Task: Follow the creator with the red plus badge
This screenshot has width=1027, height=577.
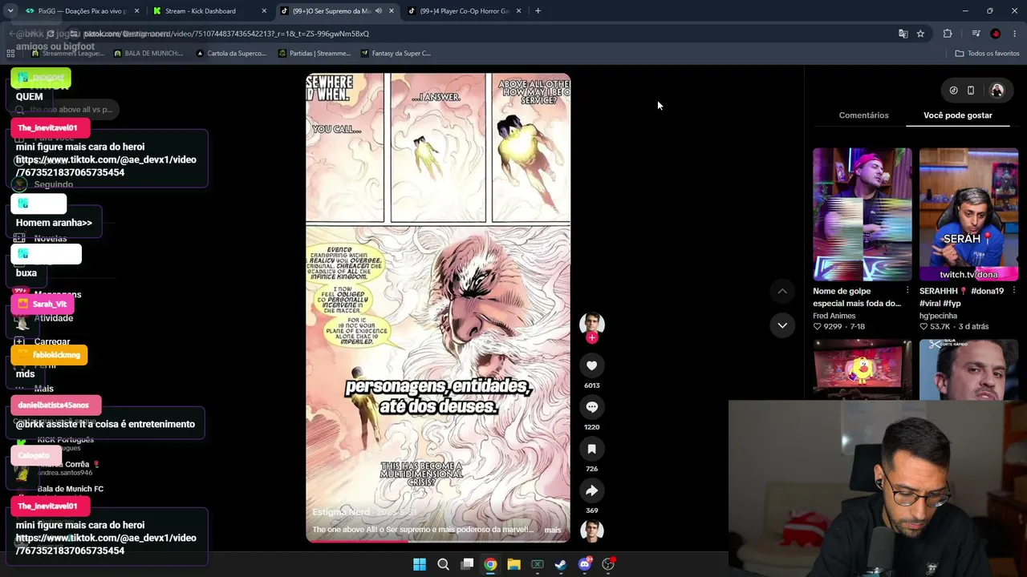Action: click(592, 338)
